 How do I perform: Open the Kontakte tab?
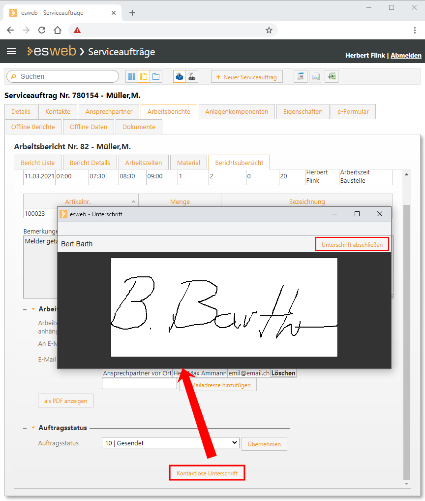58,111
